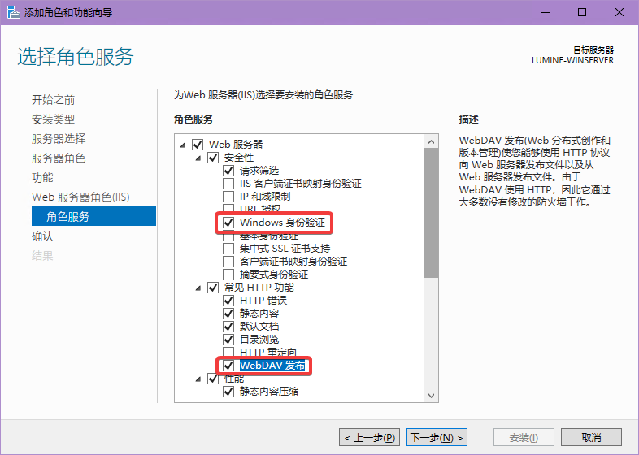Uncheck the 请求筛选 checkbox

(228, 171)
